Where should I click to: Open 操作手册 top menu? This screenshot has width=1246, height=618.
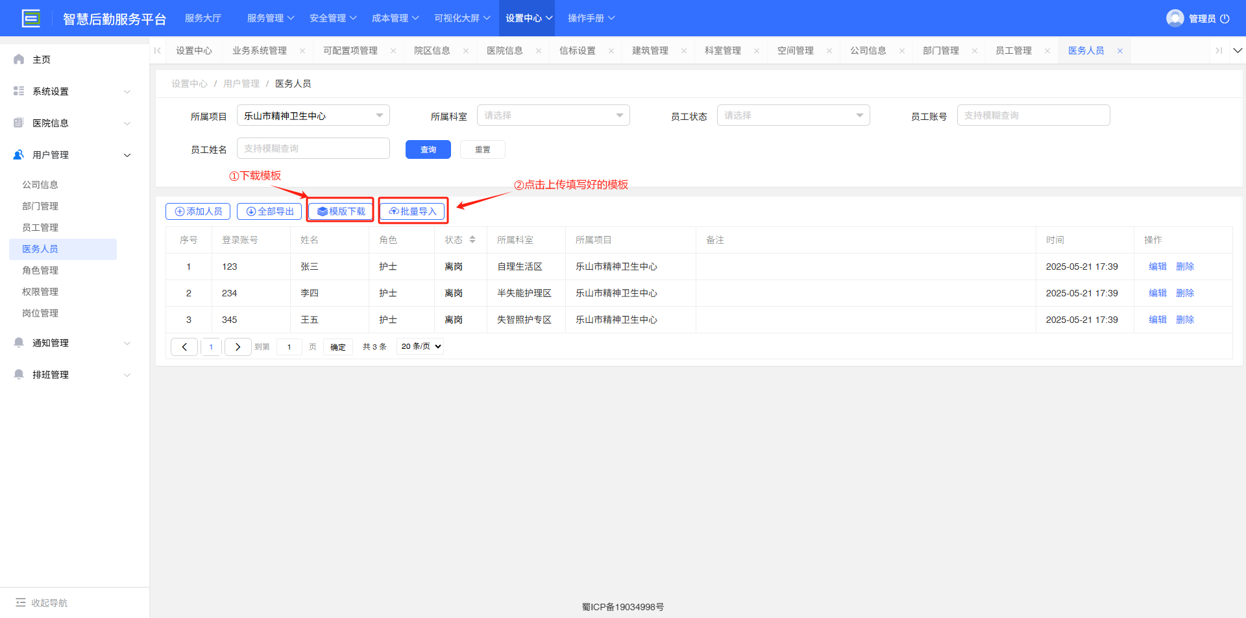[591, 18]
